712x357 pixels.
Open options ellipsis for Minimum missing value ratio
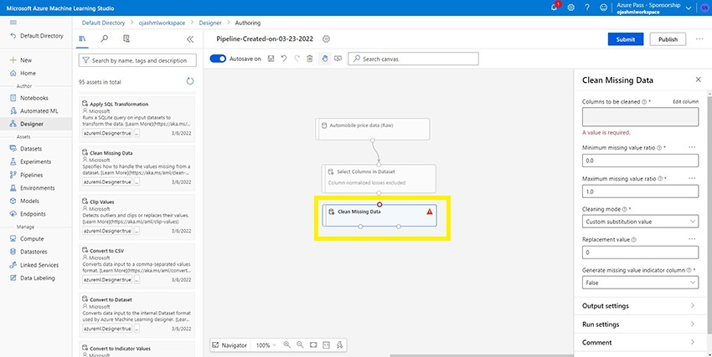(x=692, y=148)
